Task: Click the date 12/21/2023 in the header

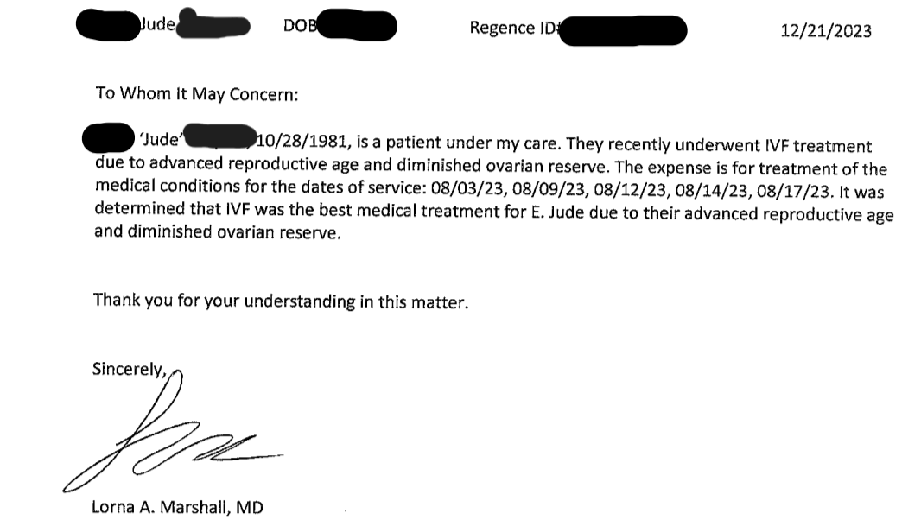Action: (825, 31)
